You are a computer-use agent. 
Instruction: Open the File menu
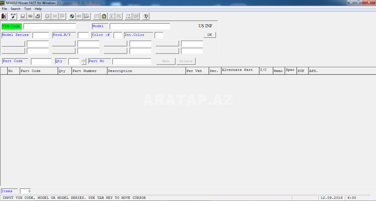pos(4,9)
